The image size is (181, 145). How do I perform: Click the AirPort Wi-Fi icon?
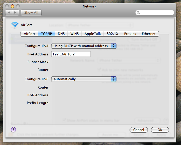(x=15, y=25)
